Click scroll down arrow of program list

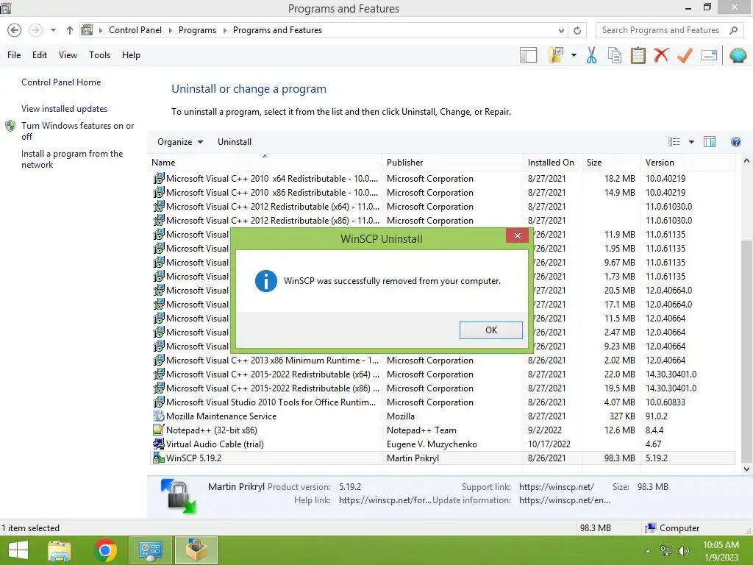(x=746, y=469)
